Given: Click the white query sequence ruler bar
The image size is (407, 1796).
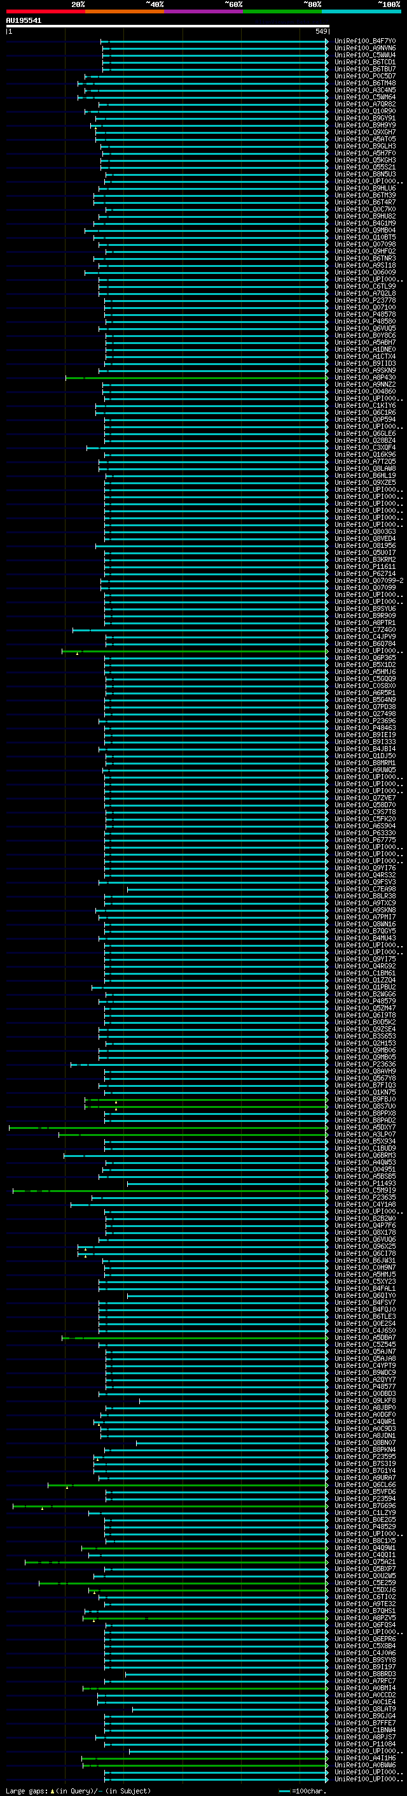Looking at the screenshot, I should pos(167,25).
